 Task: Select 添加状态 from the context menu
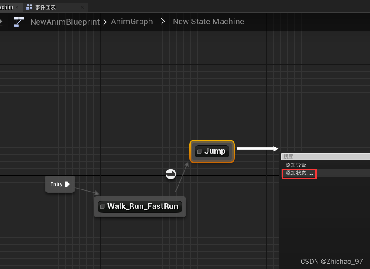coord(299,173)
